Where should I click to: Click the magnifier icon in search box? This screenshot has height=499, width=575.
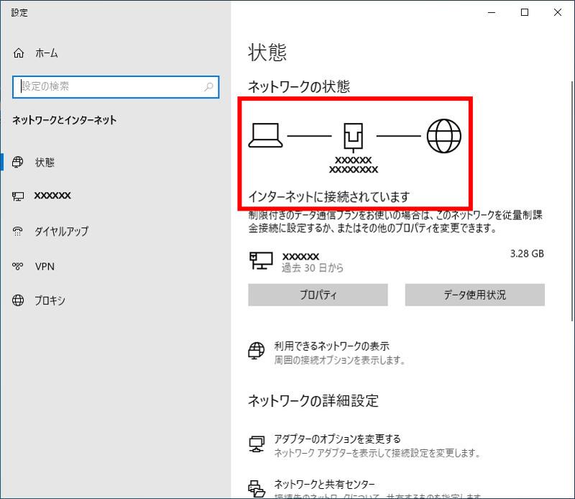pyautogui.click(x=208, y=87)
